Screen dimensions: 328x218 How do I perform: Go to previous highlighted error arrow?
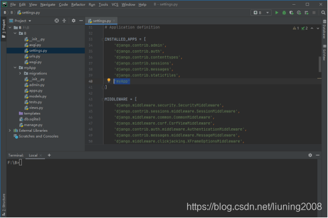(312, 28)
